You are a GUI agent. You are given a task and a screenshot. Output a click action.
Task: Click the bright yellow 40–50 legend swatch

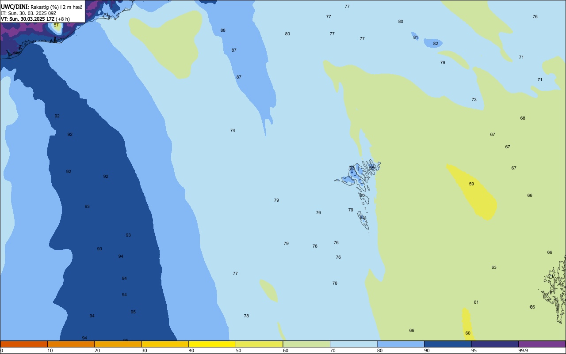(x=212, y=344)
